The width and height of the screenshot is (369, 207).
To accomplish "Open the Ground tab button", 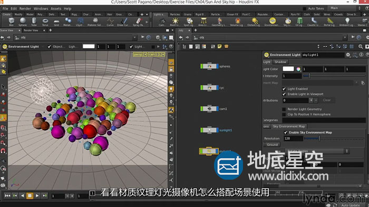I will (272, 144).
